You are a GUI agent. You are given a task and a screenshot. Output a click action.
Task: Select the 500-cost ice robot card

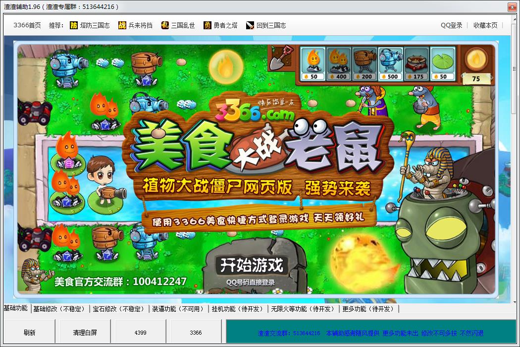(391, 63)
